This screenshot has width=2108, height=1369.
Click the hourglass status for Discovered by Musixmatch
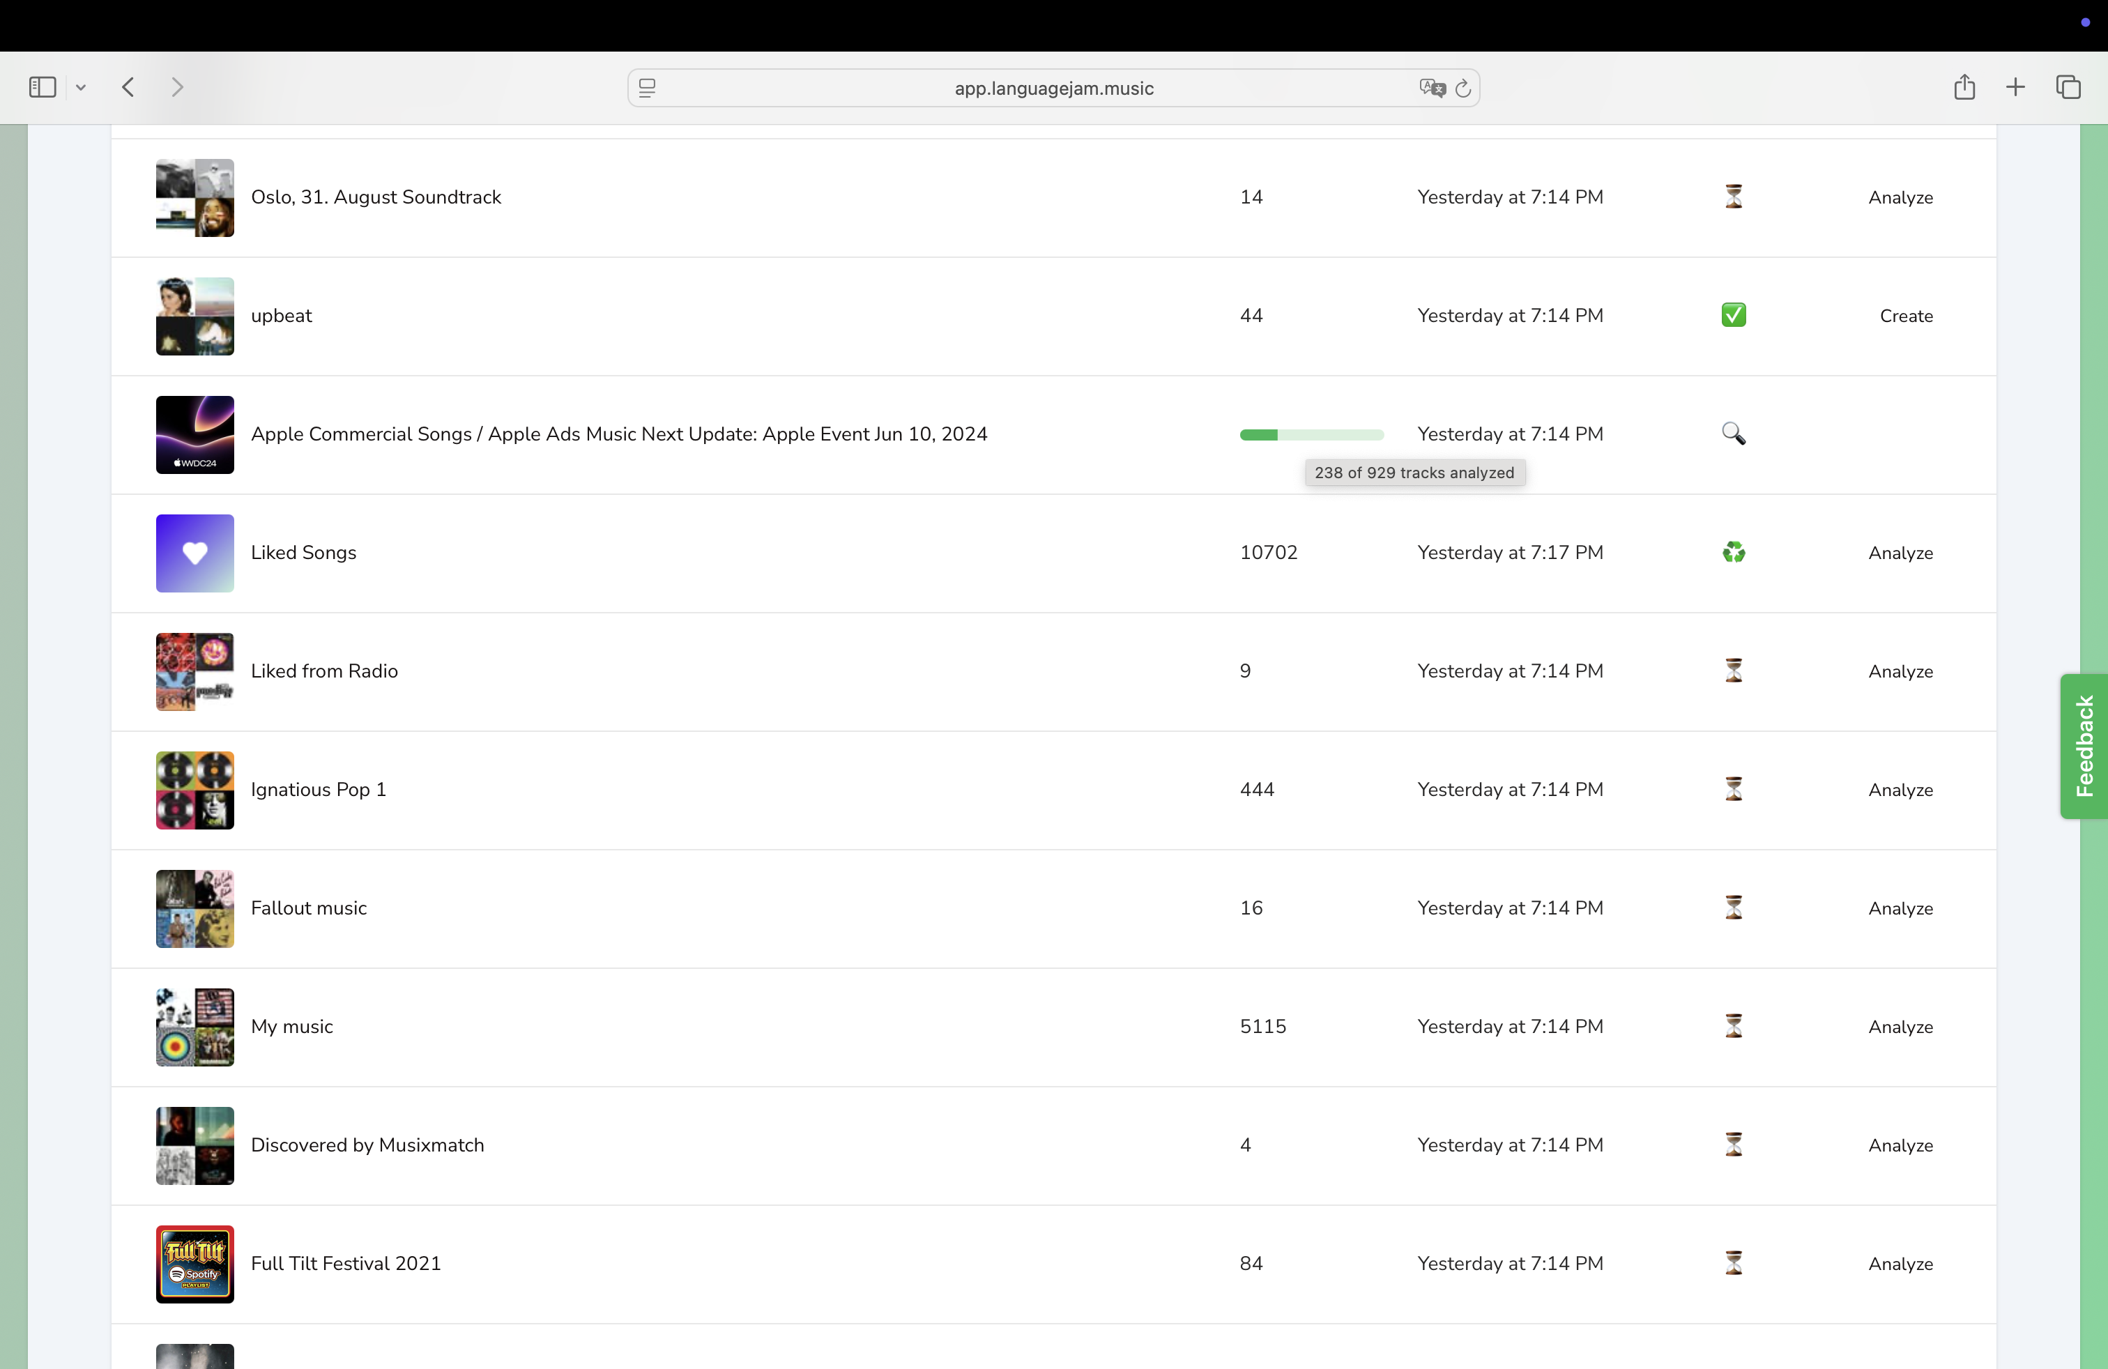pyautogui.click(x=1734, y=1145)
